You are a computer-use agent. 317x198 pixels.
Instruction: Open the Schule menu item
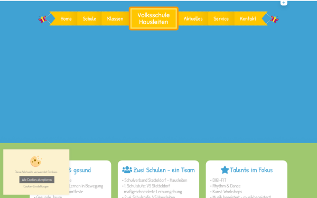click(89, 18)
